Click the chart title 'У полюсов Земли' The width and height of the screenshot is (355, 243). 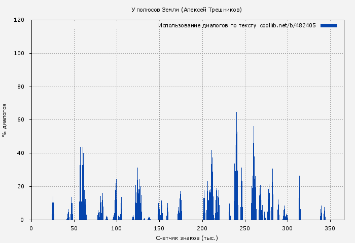[186, 10]
